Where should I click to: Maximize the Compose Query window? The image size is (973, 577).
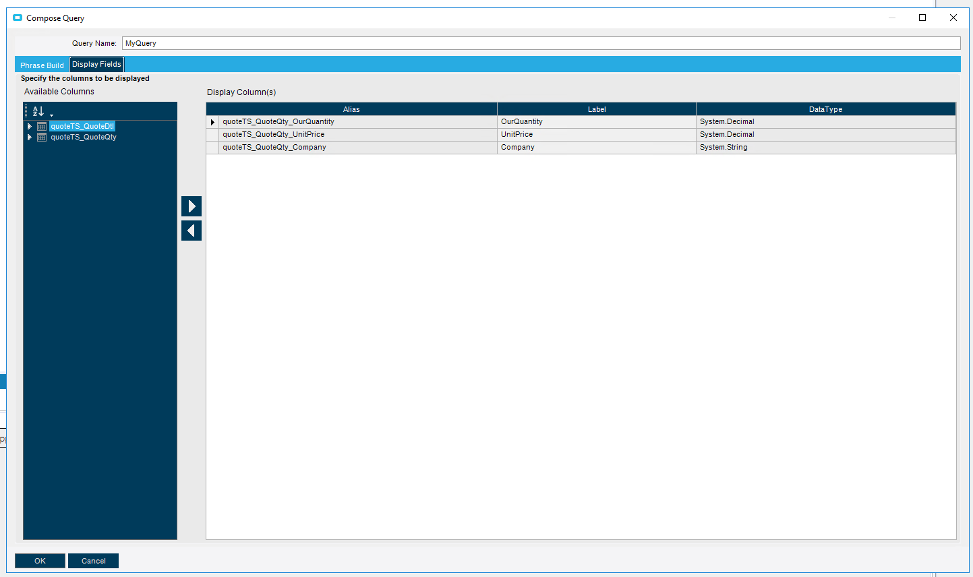922,18
